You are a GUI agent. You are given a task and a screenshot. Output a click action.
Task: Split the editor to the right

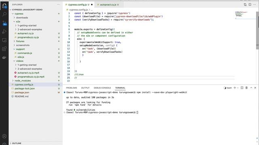(x=250, y=4)
